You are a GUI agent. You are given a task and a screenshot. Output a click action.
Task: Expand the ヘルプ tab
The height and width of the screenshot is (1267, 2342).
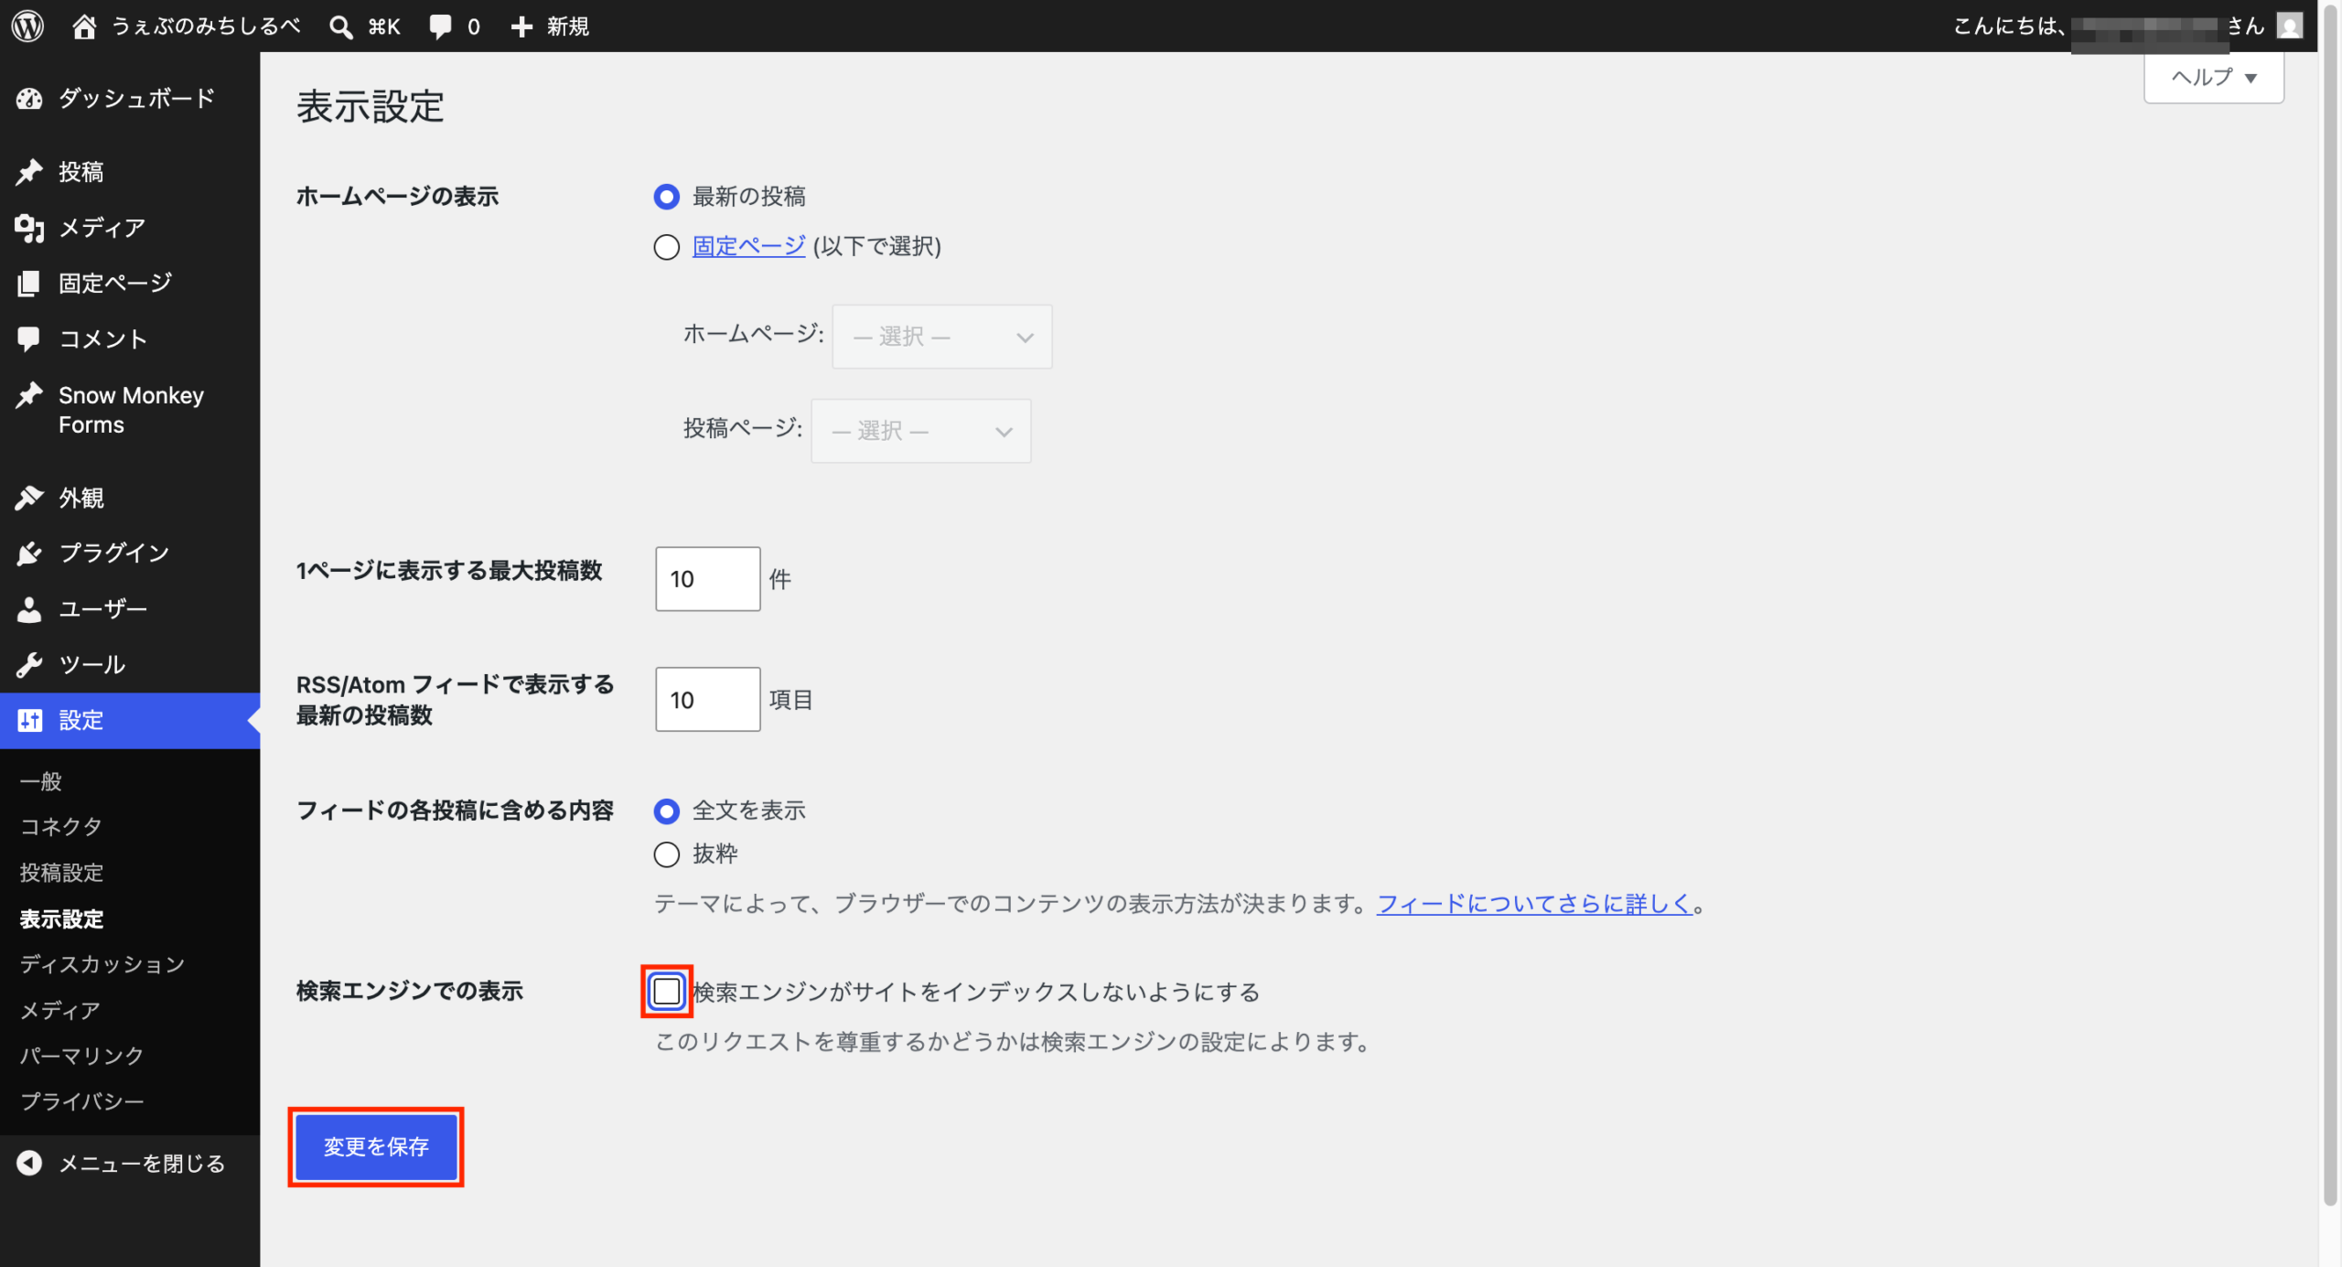coord(2213,78)
